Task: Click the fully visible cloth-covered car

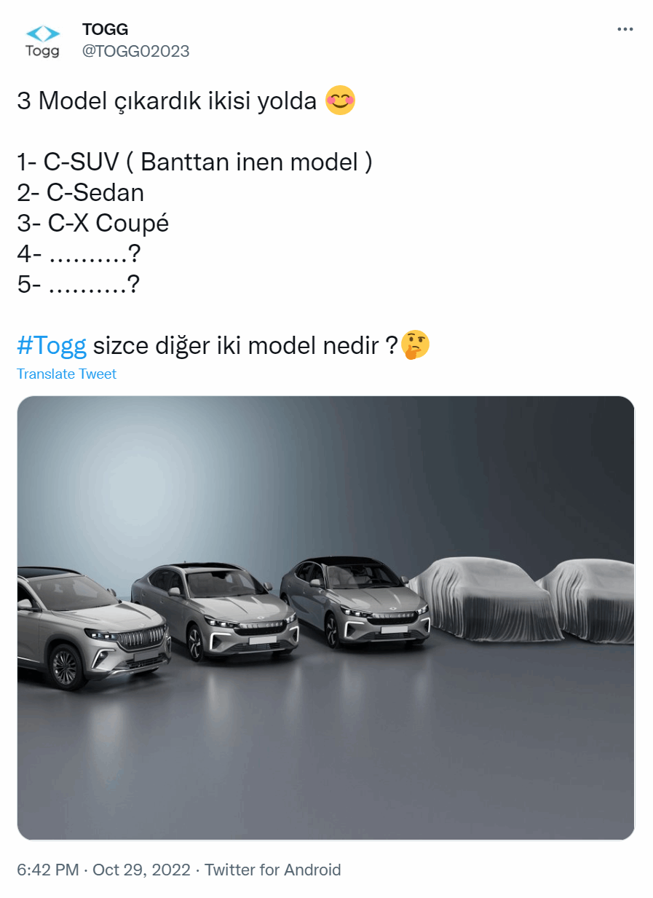Action: coord(482,601)
